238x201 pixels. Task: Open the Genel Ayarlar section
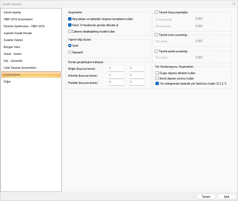[x=31, y=12]
